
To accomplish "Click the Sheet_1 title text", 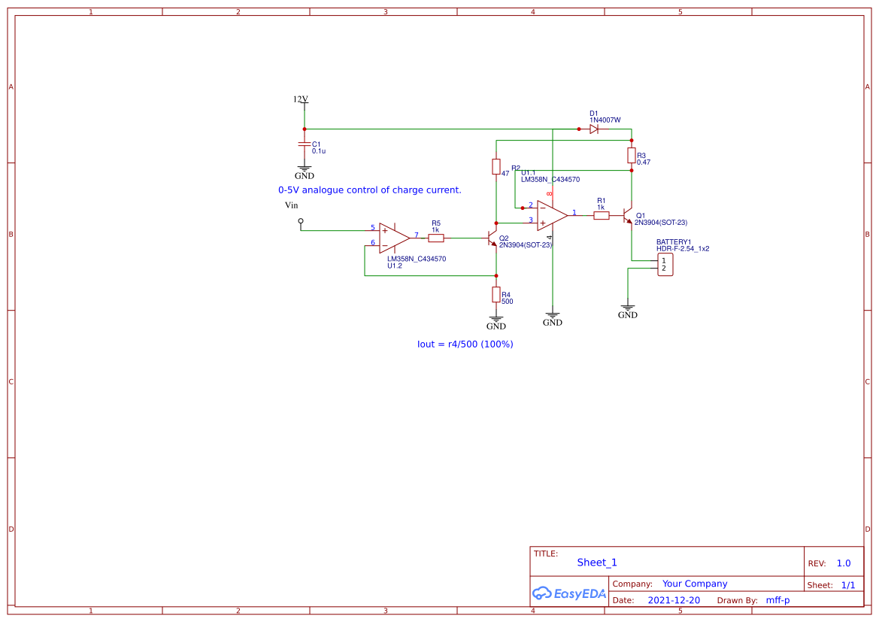I will coord(596,562).
